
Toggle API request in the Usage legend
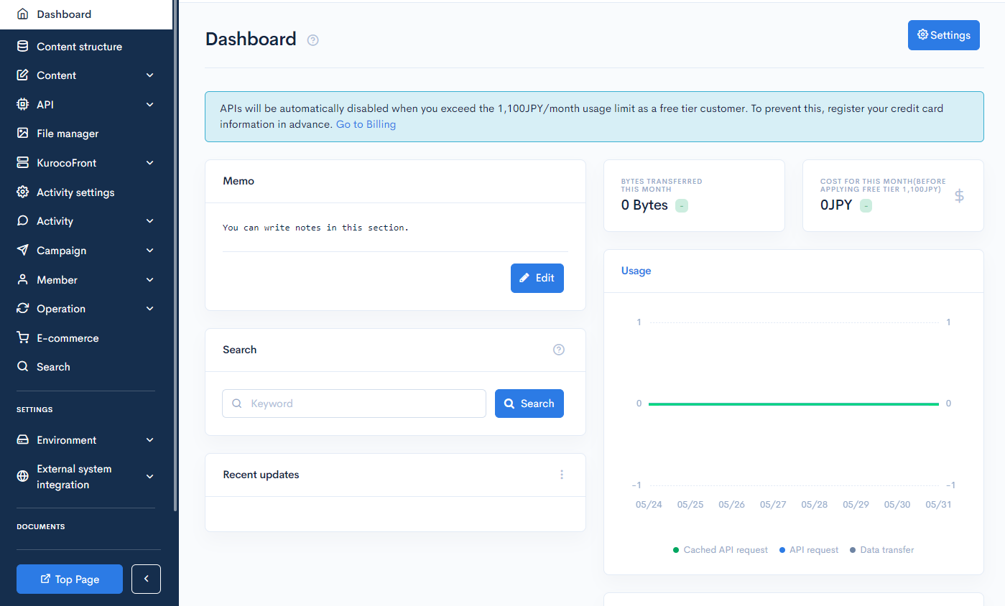pos(808,549)
